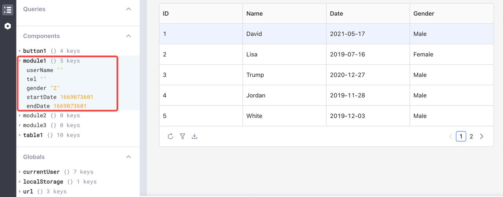Expand button1 in component tree
This screenshot has height=197, width=503.
point(20,51)
